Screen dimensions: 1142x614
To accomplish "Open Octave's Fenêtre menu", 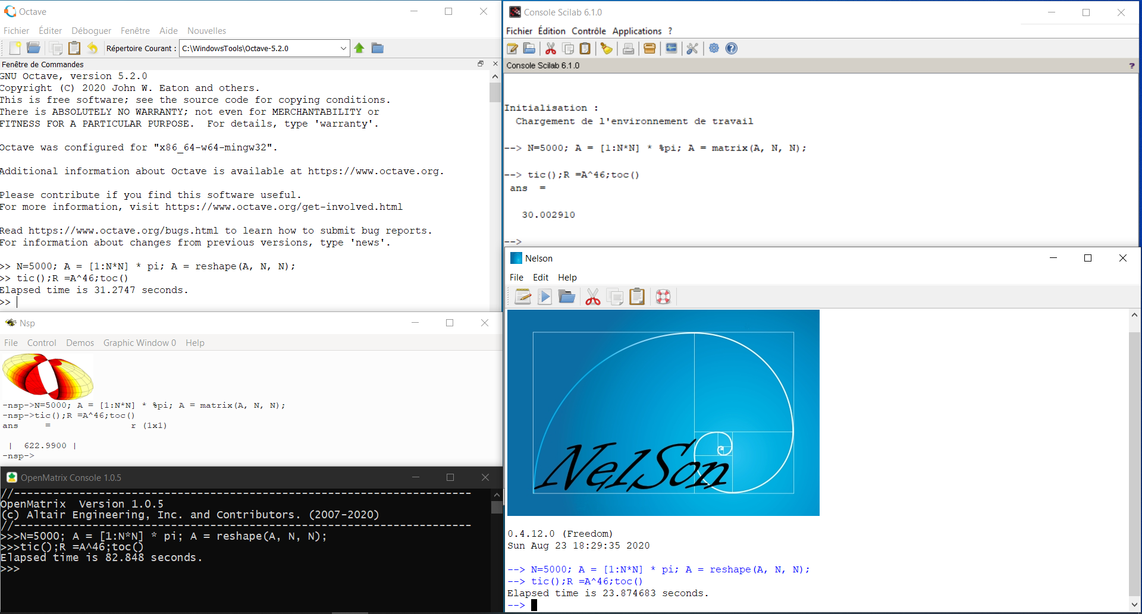I will pos(135,31).
